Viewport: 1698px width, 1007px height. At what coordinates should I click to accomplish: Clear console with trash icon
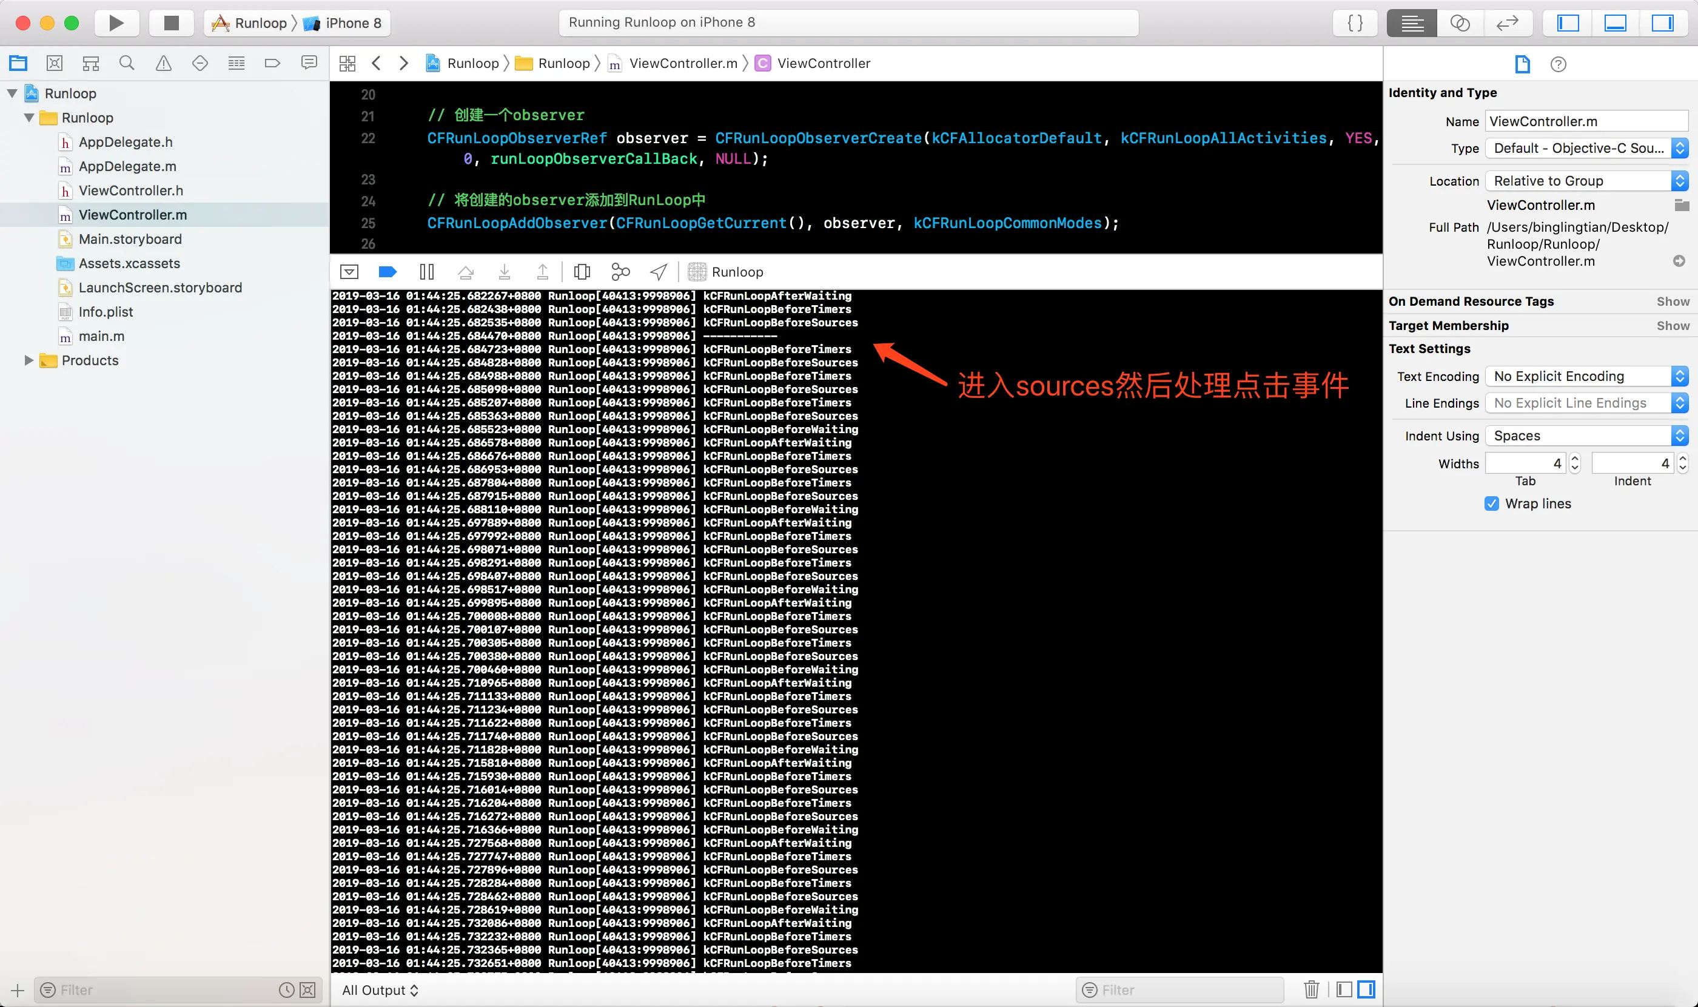[x=1310, y=989]
